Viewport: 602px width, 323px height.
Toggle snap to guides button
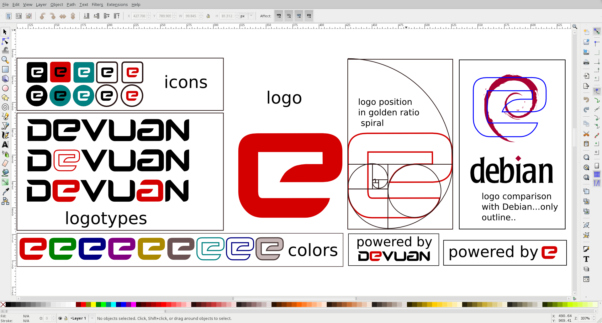pyautogui.click(x=597, y=183)
